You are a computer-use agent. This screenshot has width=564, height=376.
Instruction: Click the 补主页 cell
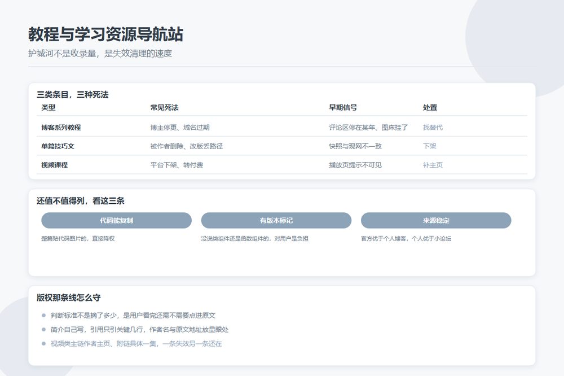coord(433,165)
